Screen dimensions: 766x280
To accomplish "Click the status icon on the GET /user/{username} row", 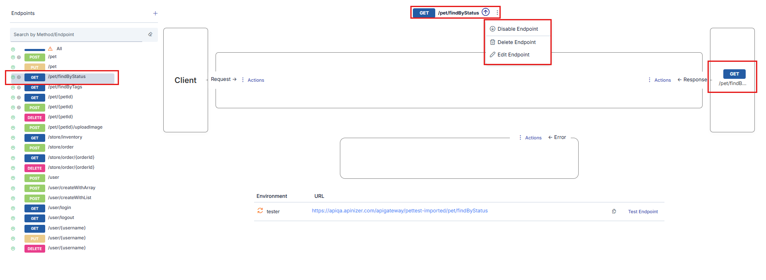I will point(13,229).
